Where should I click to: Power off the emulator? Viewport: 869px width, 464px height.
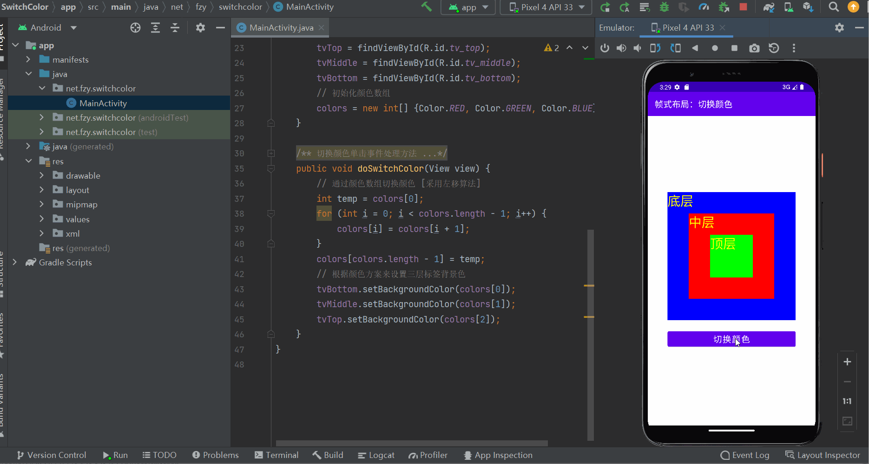pyautogui.click(x=605, y=48)
